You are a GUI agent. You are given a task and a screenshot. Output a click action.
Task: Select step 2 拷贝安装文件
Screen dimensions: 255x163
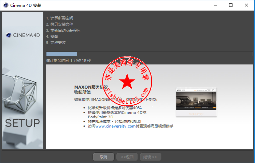click(59, 24)
